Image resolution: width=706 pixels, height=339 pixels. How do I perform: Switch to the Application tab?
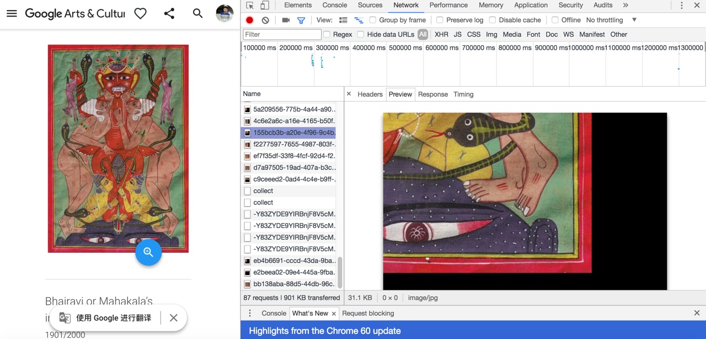click(x=531, y=5)
